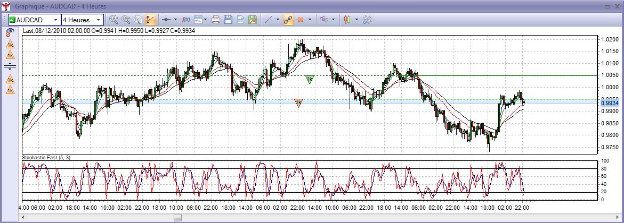Image resolution: width=624 pixels, height=223 pixels.
Task: Click the zoom in magnifier icon
Action: pos(113,20)
